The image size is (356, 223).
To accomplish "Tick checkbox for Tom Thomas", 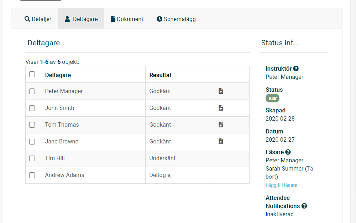I will tap(32, 125).
